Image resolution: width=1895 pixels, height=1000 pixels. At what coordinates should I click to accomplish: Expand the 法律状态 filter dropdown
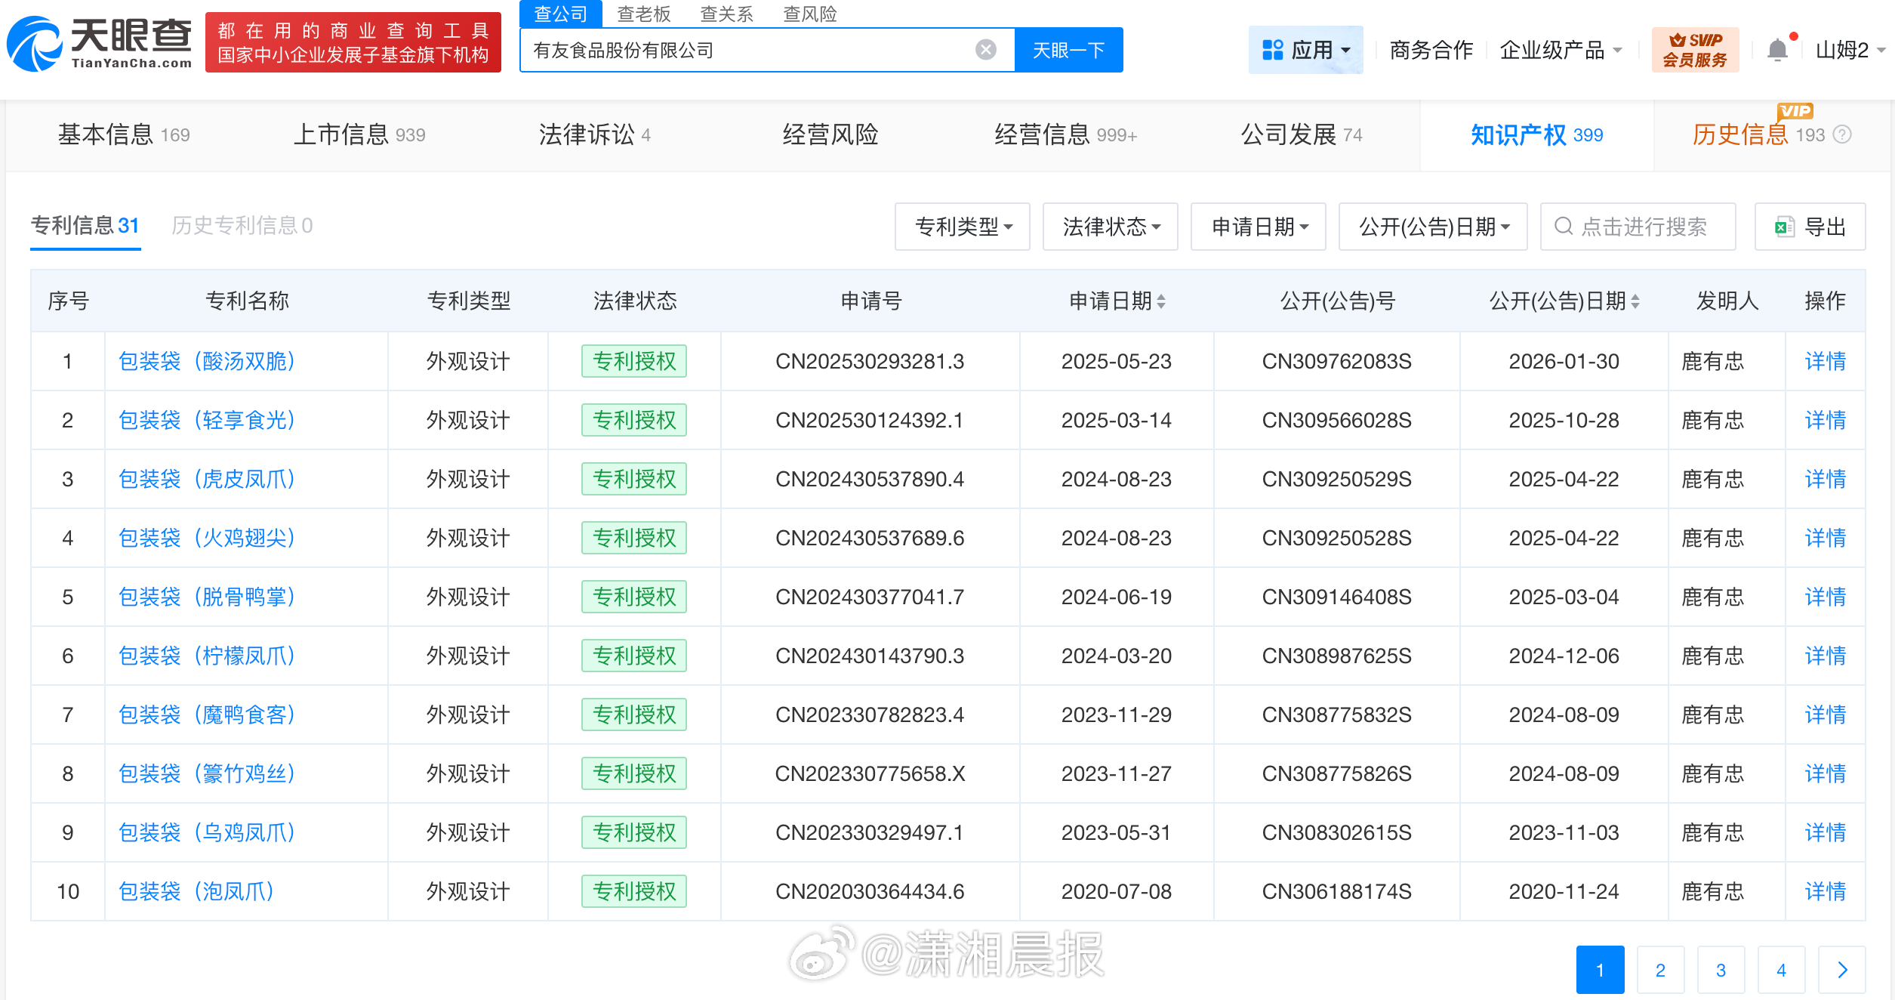(1110, 227)
